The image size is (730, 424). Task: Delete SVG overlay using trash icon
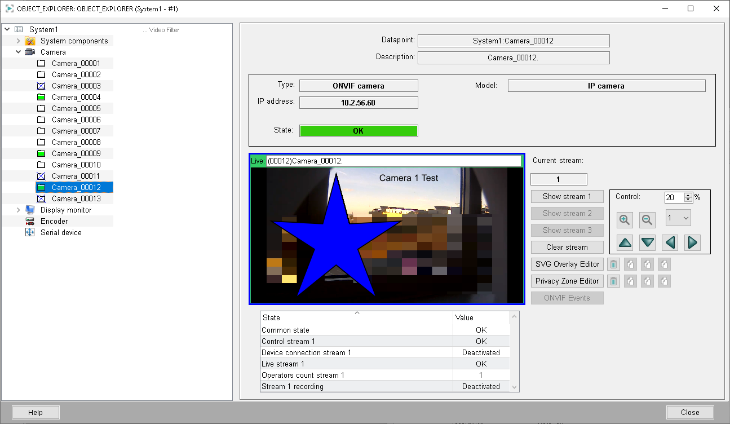click(x=613, y=264)
